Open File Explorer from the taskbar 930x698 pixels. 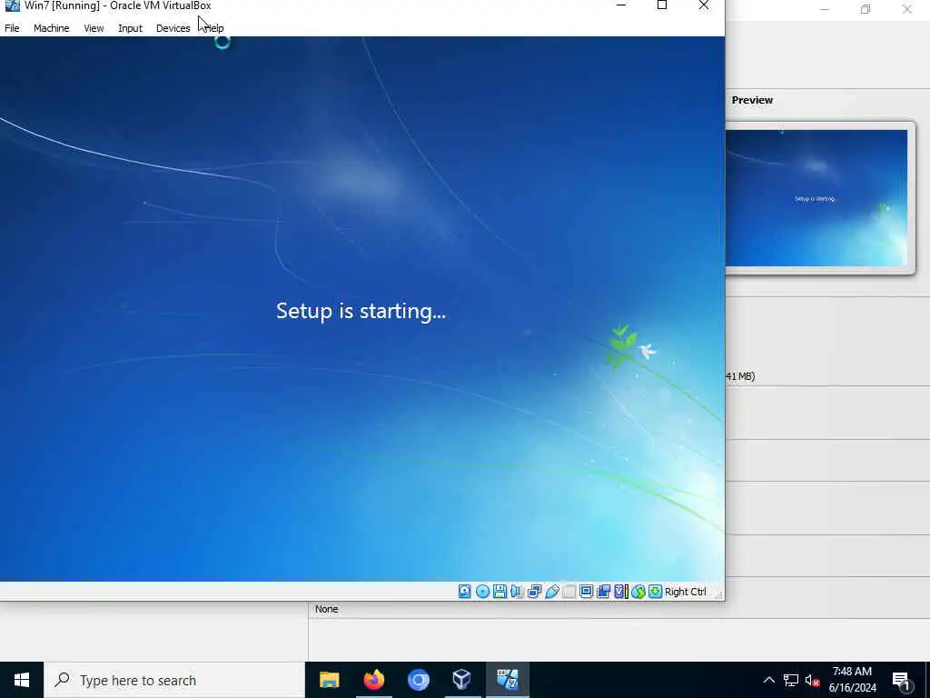click(329, 680)
